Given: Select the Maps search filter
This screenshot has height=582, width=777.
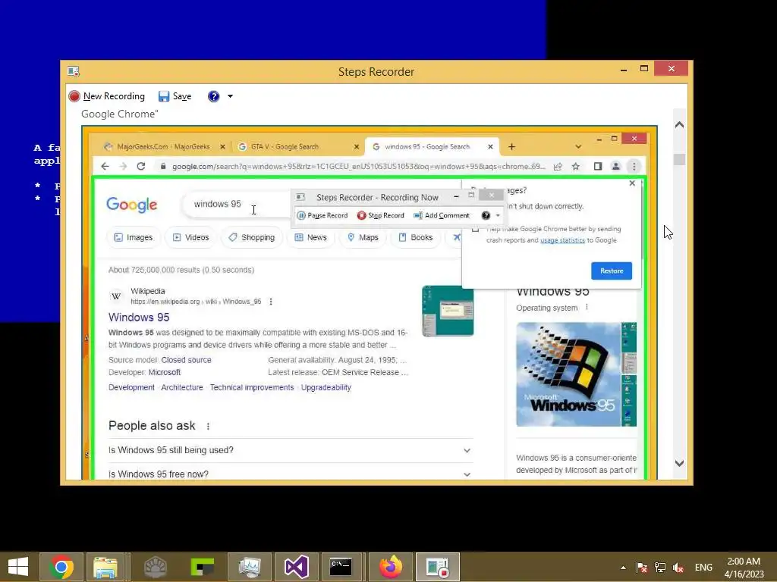Looking at the screenshot, I should [x=363, y=237].
